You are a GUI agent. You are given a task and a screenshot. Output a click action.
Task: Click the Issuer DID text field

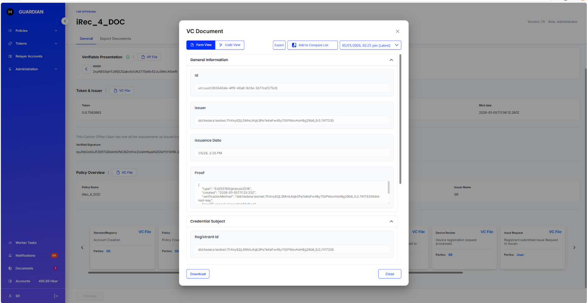pyautogui.click(x=292, y=120)
